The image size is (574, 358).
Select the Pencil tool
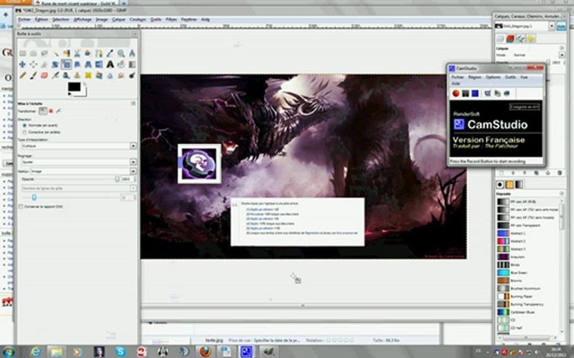(23, 75)
